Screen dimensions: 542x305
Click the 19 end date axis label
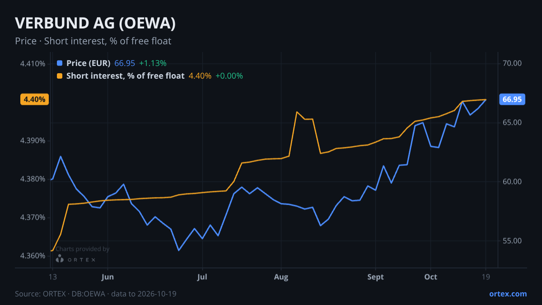486,277
